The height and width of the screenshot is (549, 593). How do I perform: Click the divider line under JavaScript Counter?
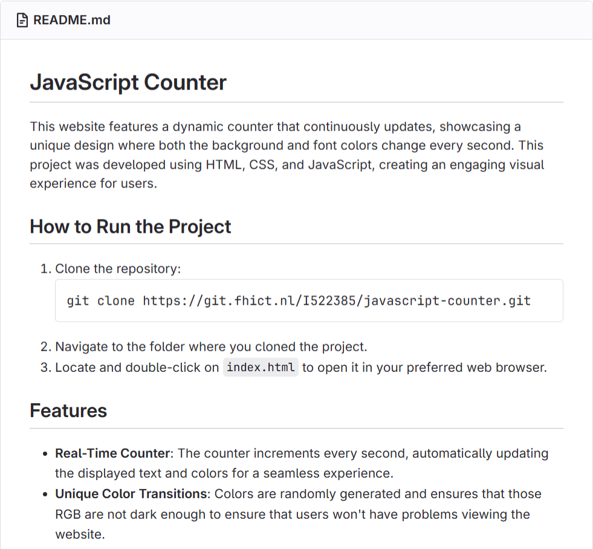click(296, 102)
